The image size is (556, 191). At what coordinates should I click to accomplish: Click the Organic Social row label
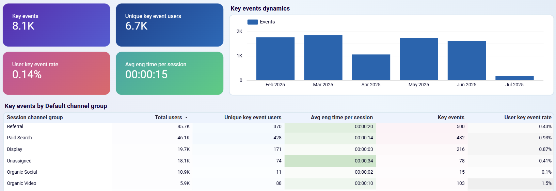[x=22, y=172]
